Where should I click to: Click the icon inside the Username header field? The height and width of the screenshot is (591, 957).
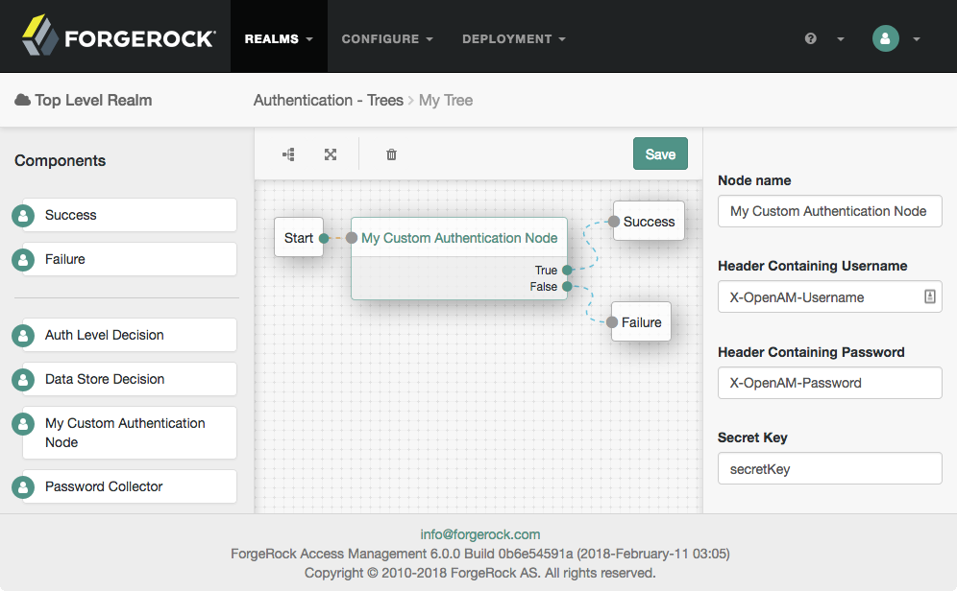[929, 296]
